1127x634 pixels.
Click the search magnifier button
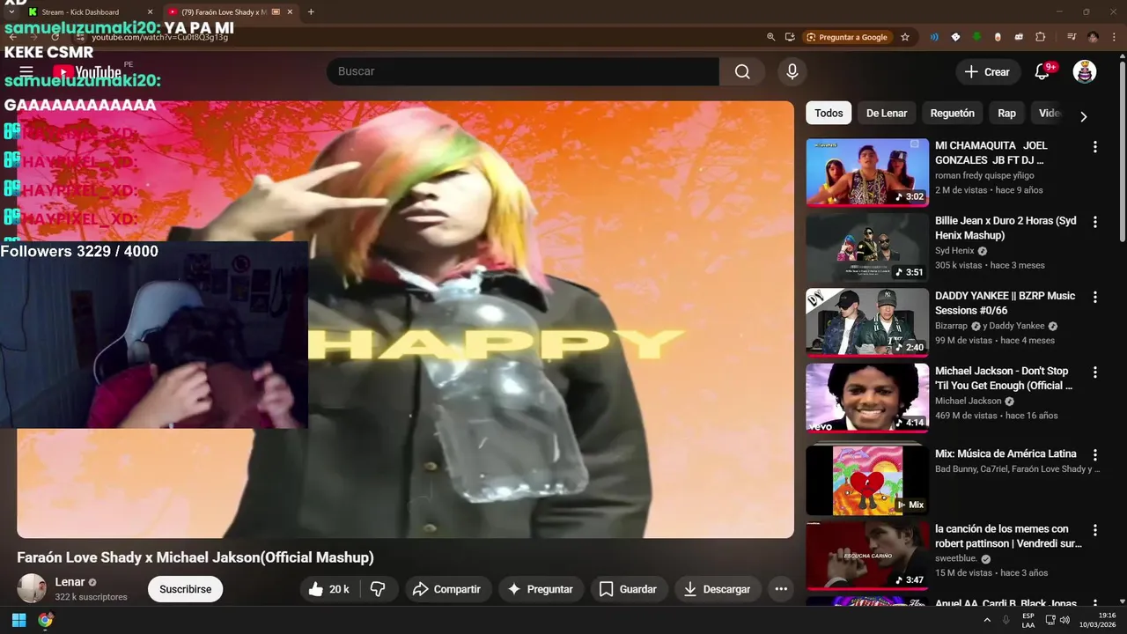pyautogui.click(x=742, y=71)
